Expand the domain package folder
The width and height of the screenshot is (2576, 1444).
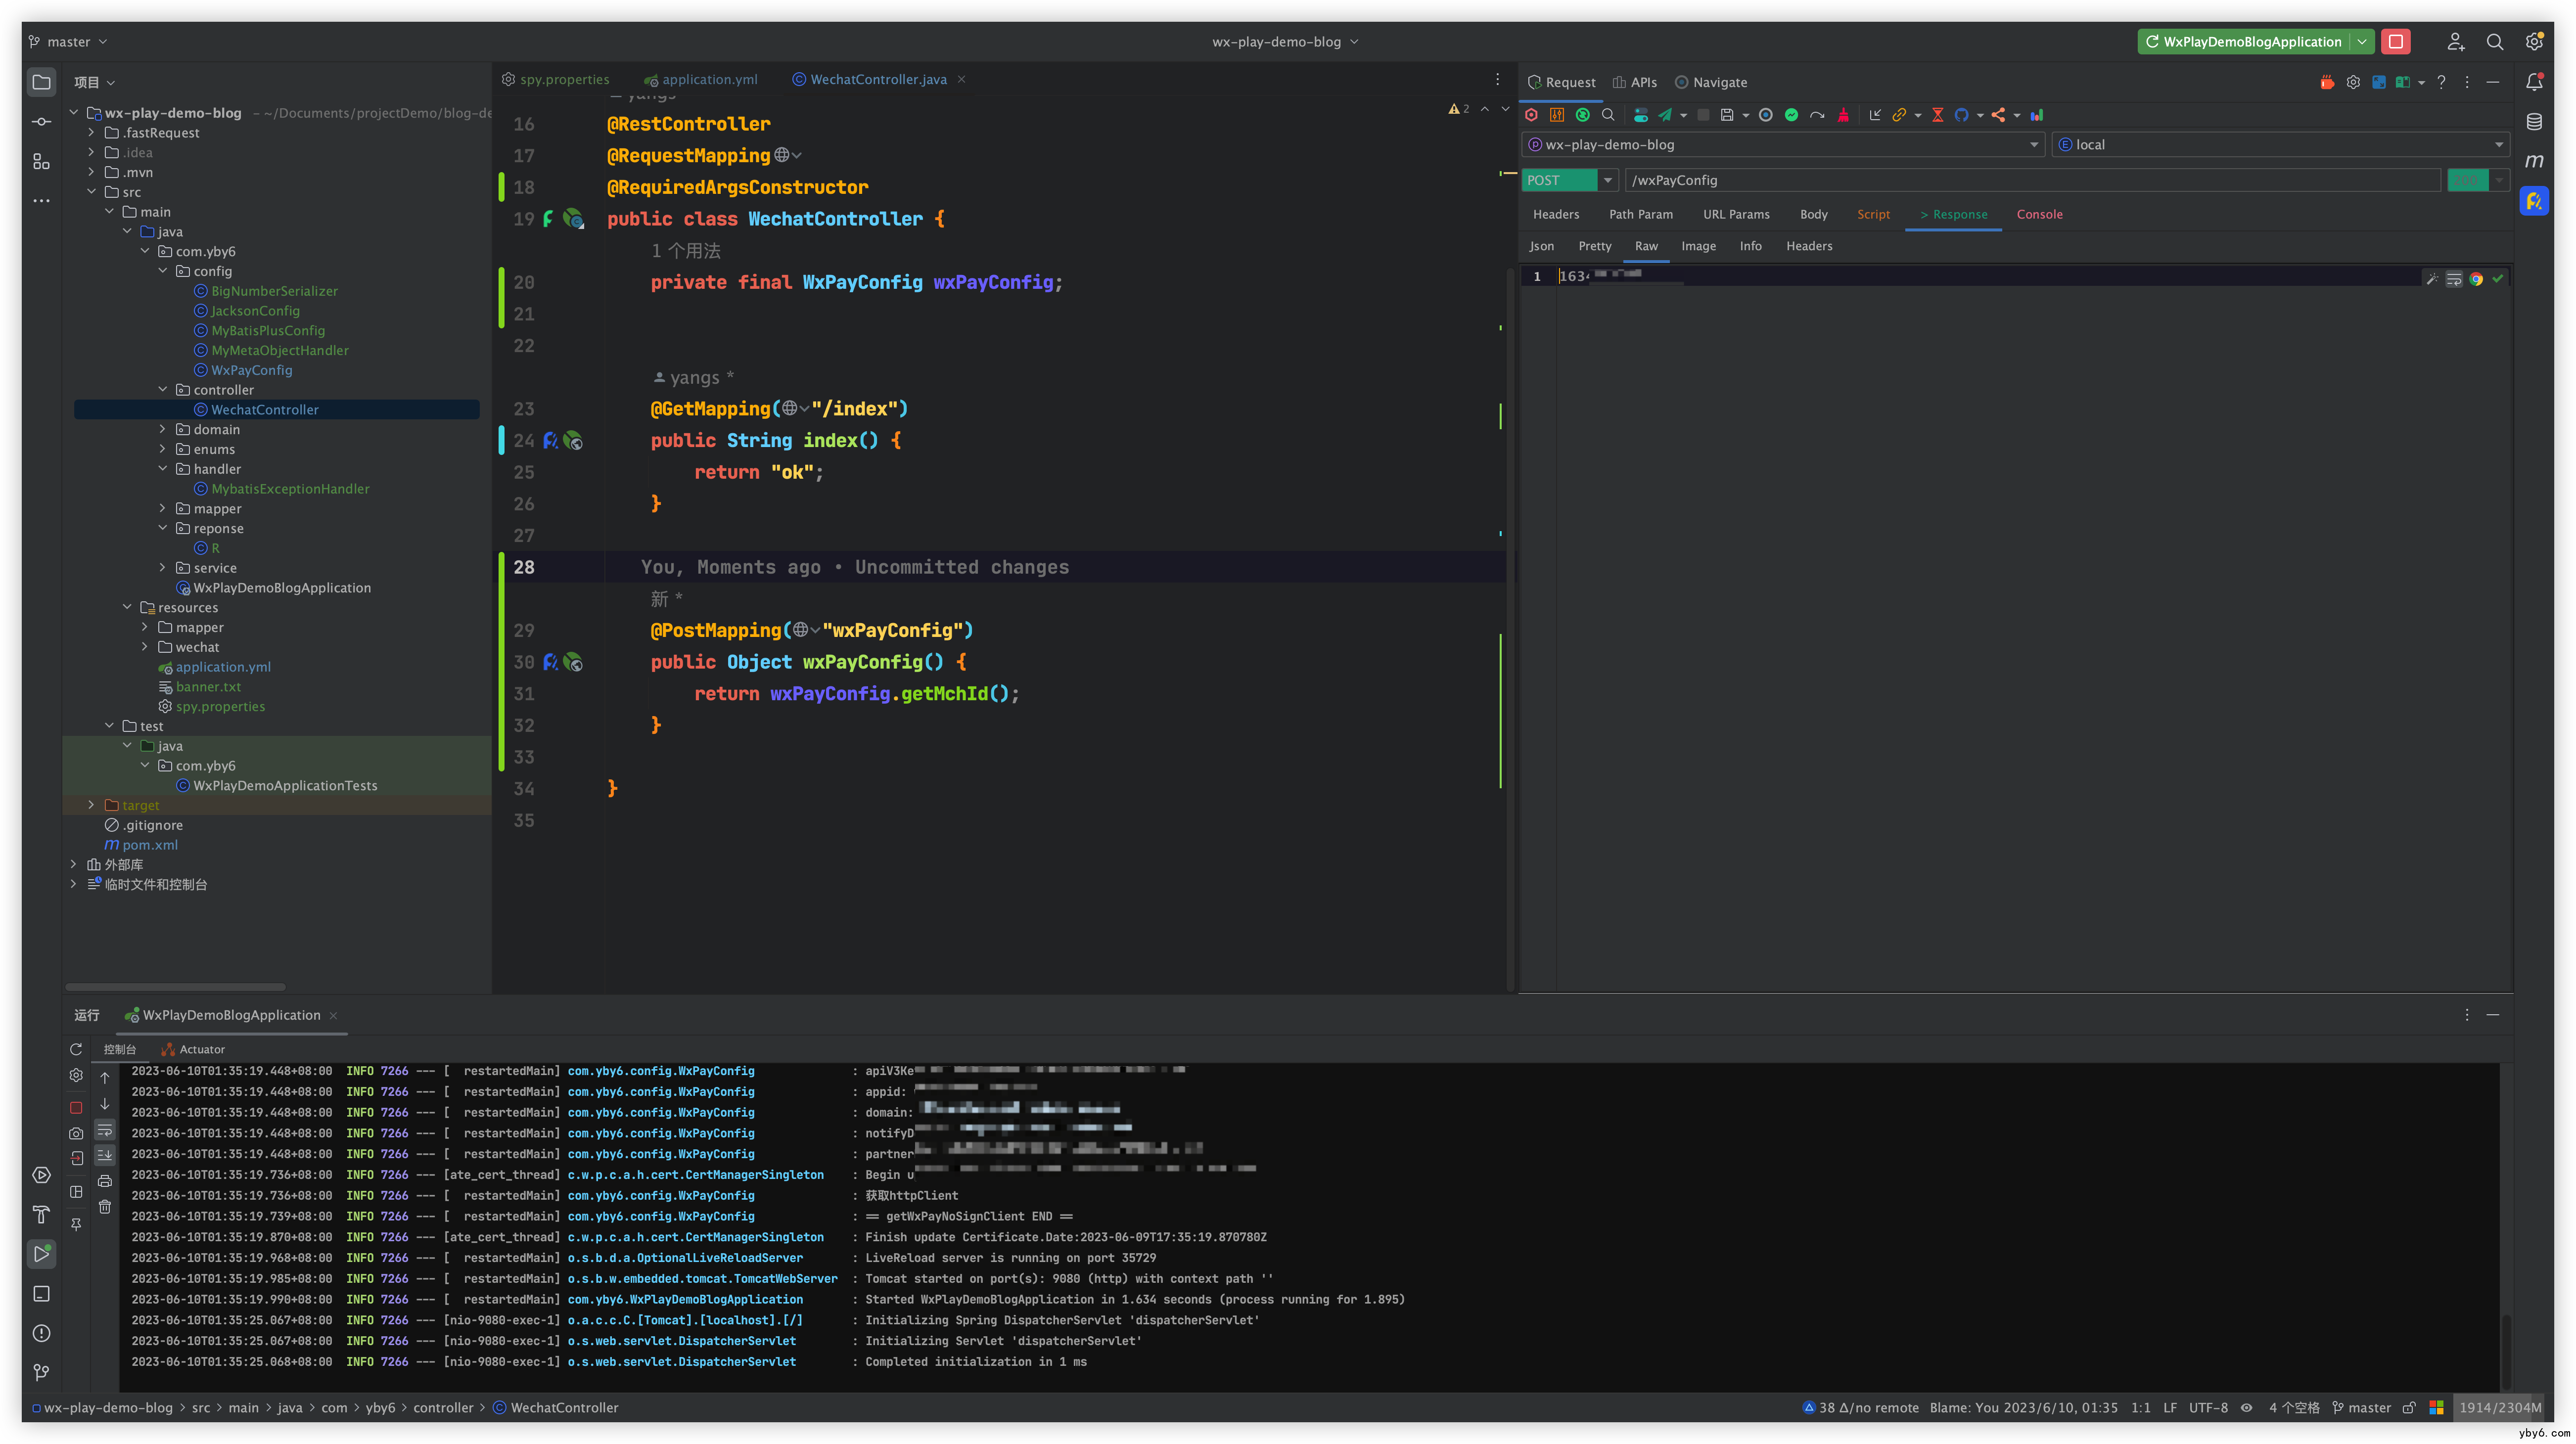coord(163,429)
